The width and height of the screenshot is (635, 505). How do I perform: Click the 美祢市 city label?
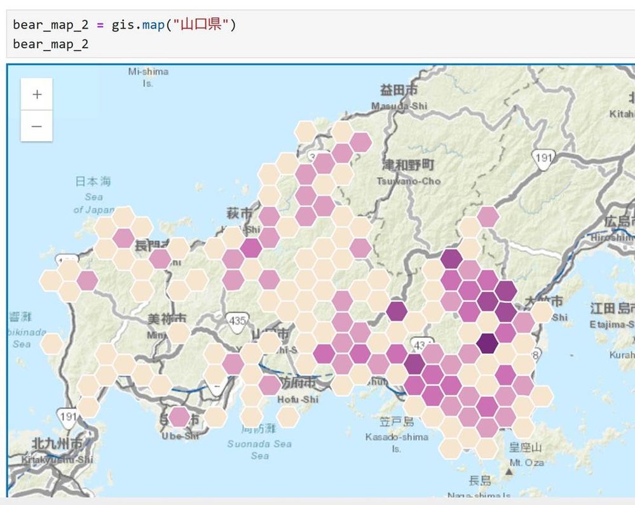167,320
